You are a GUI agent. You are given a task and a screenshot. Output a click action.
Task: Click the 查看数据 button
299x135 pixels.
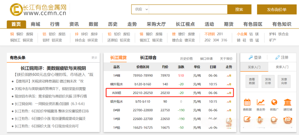point(252,81)
